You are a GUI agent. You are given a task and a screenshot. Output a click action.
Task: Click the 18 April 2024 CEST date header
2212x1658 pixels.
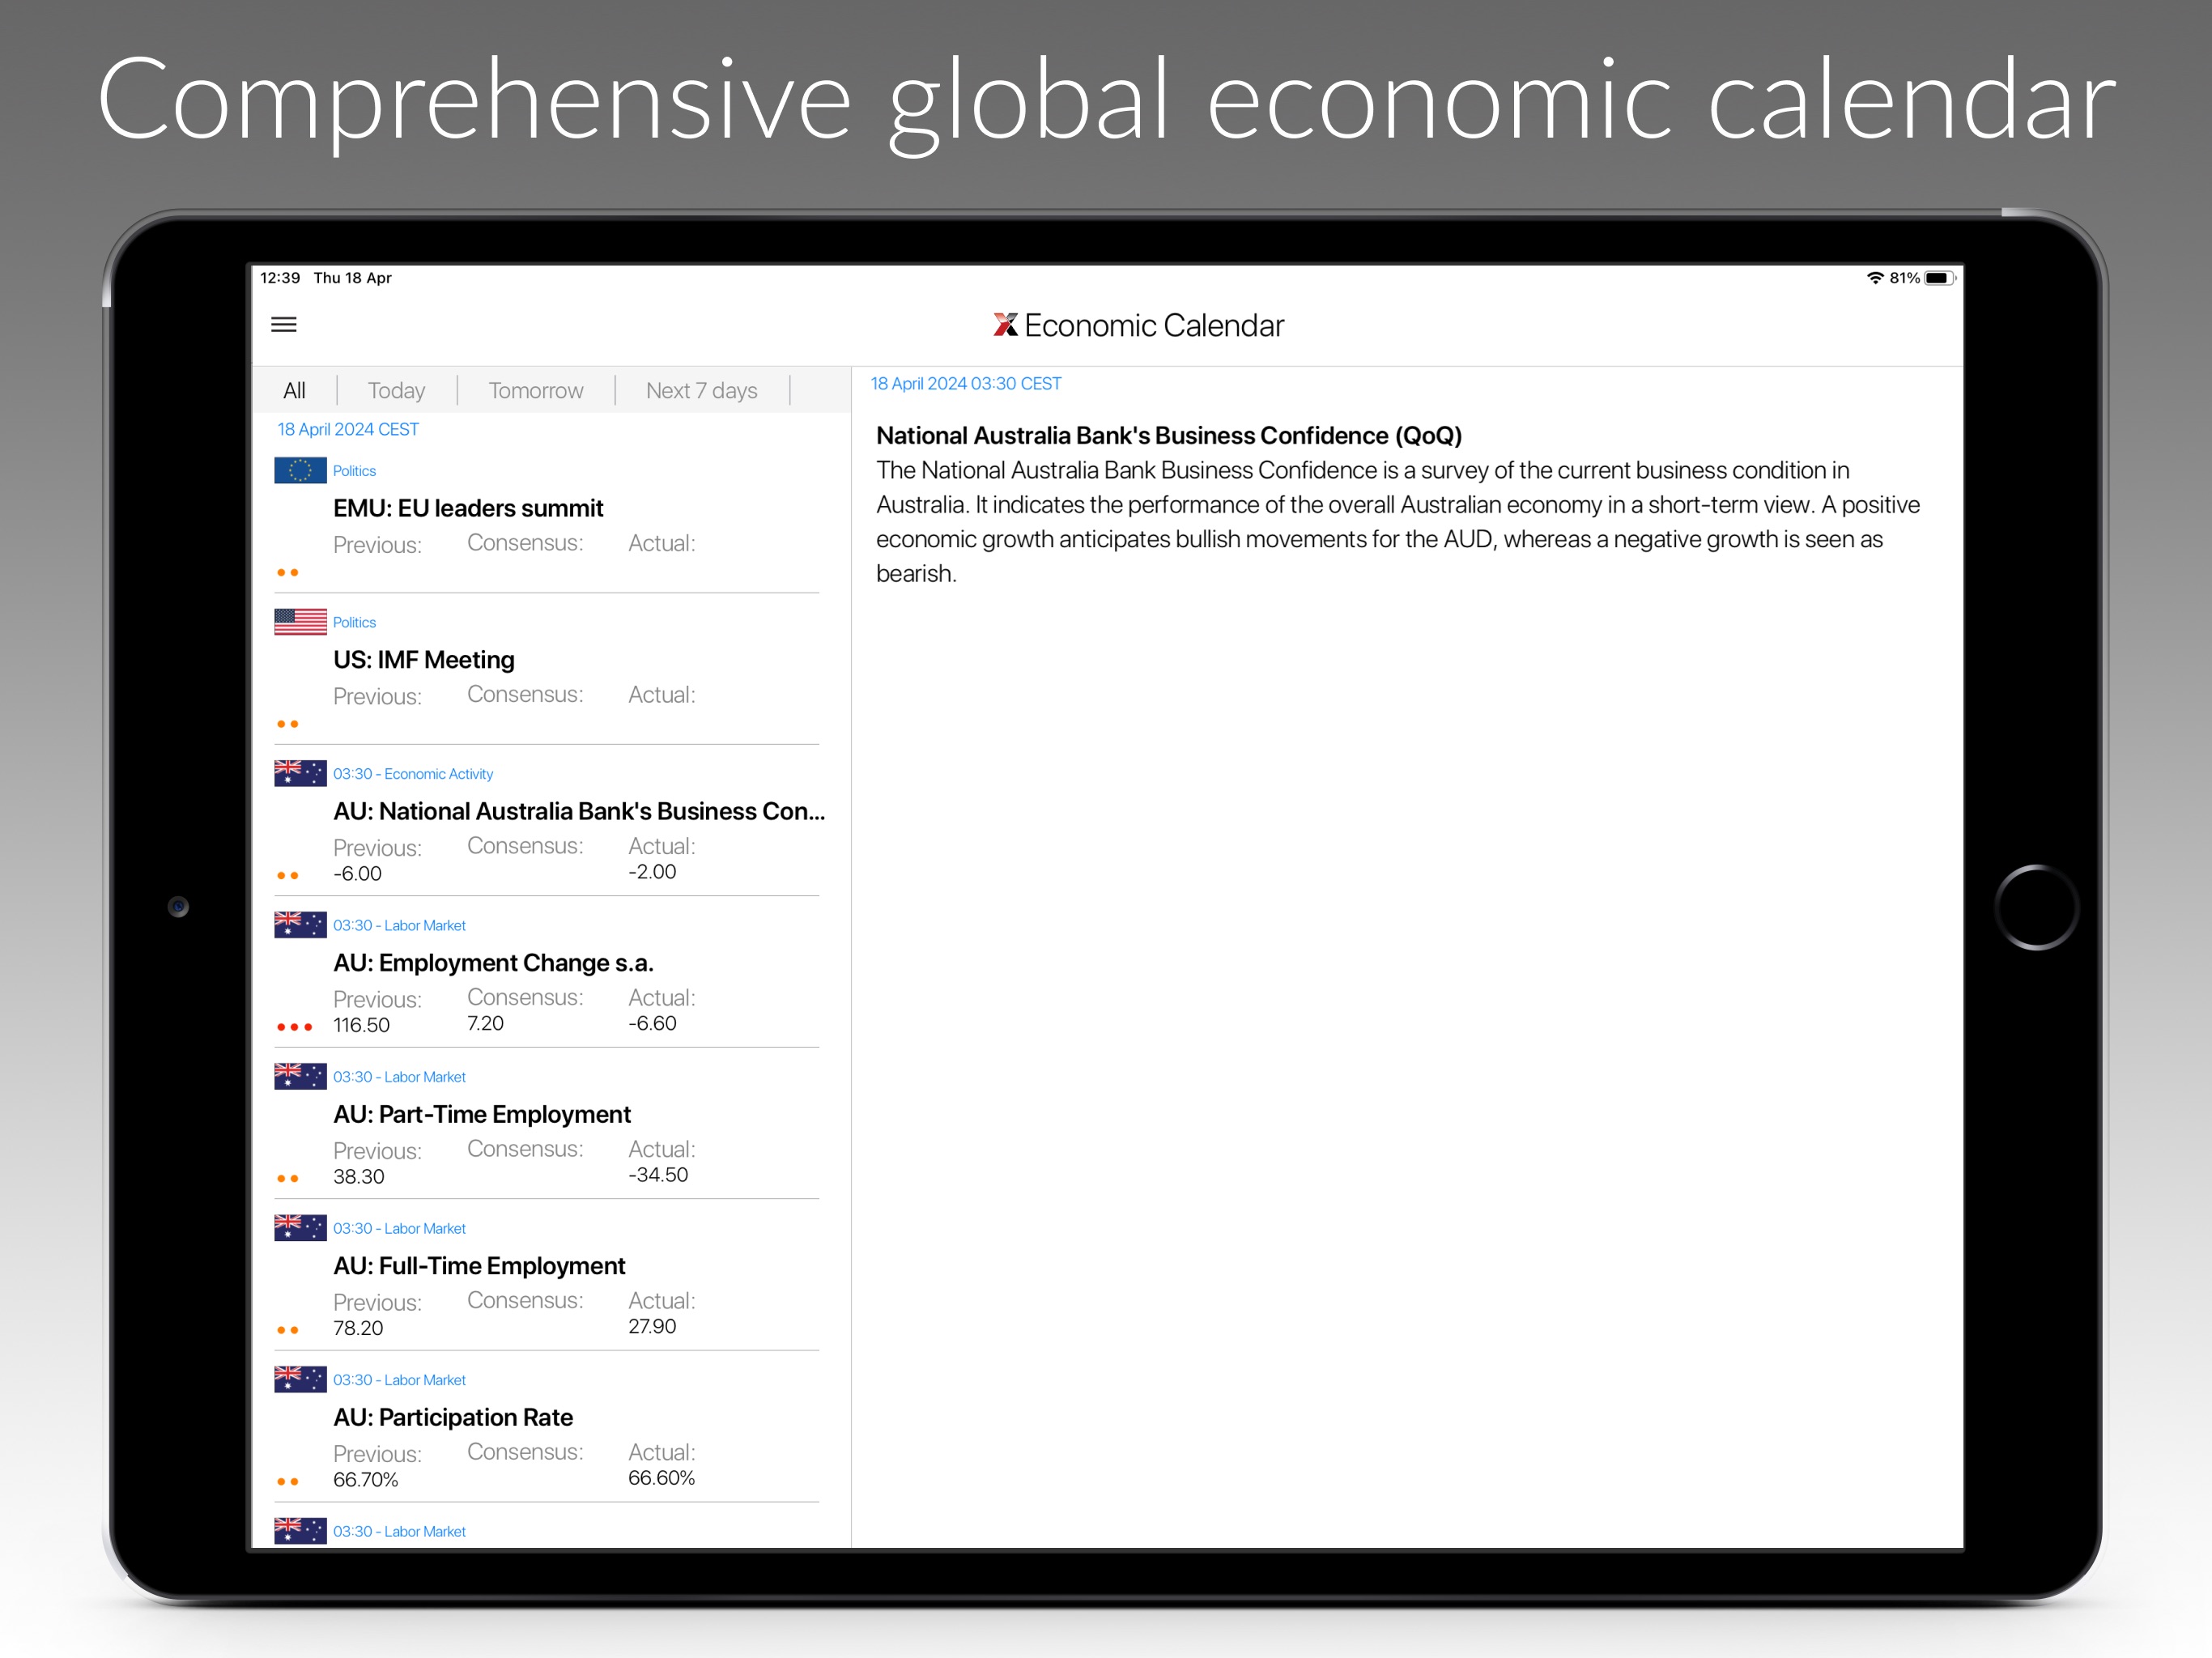point(348,429)
